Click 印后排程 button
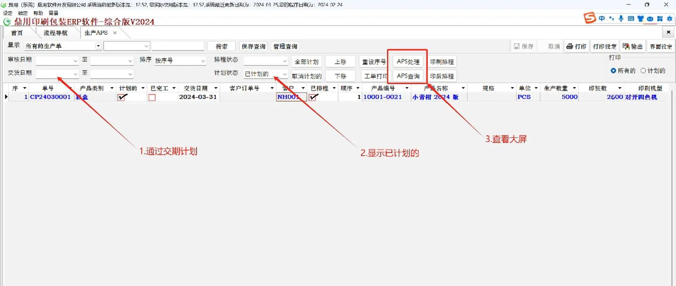 point(442,76)
